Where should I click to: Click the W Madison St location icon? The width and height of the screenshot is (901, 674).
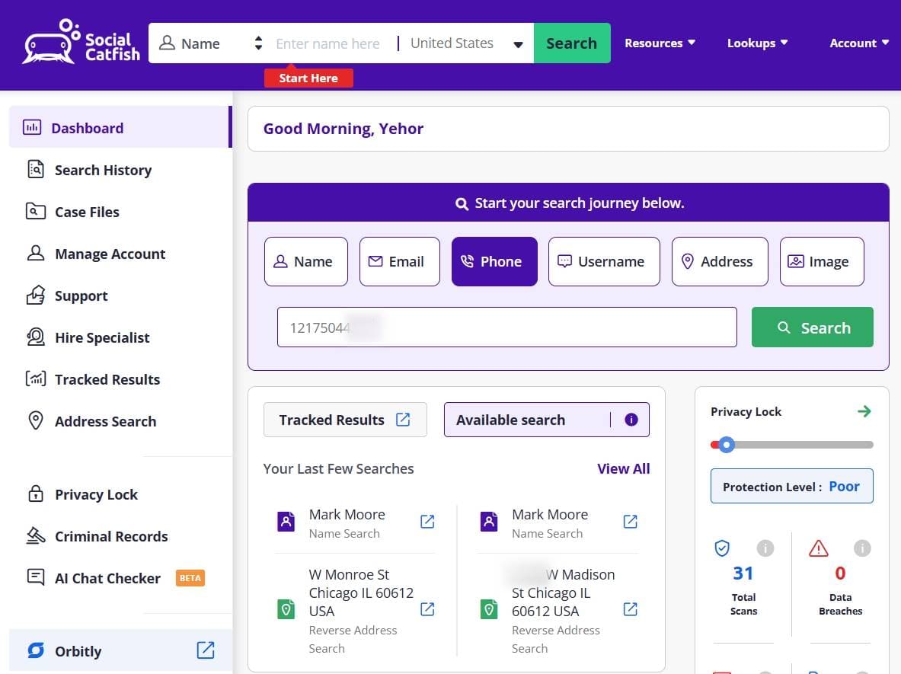pos(488,609)
